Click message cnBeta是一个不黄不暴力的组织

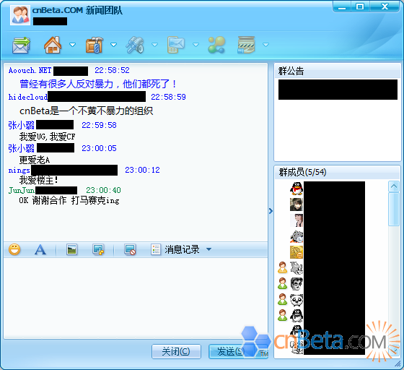point(87,111)
